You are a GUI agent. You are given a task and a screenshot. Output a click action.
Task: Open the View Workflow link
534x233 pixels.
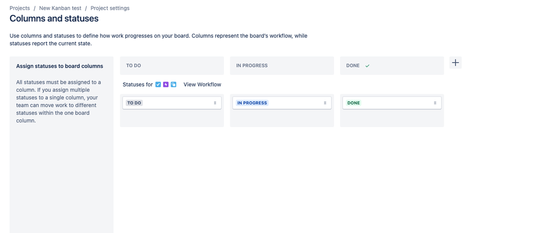tap(202, 85)
